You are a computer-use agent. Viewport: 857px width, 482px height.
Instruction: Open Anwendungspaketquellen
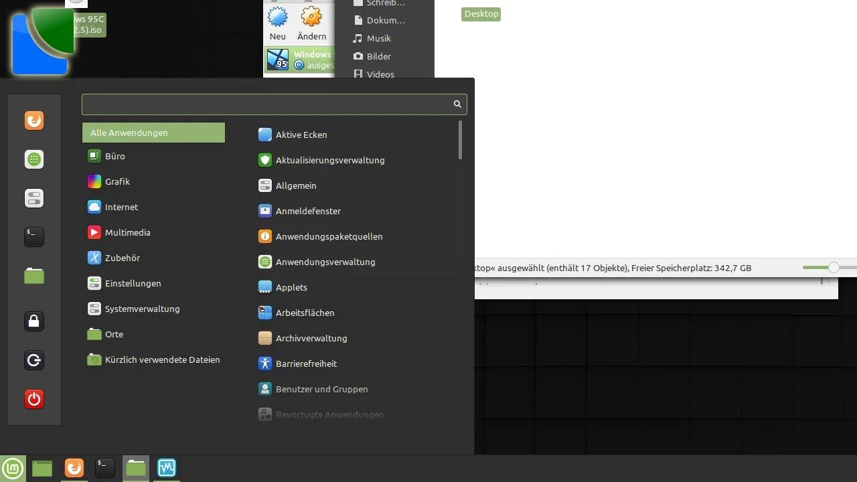[329, 236]
